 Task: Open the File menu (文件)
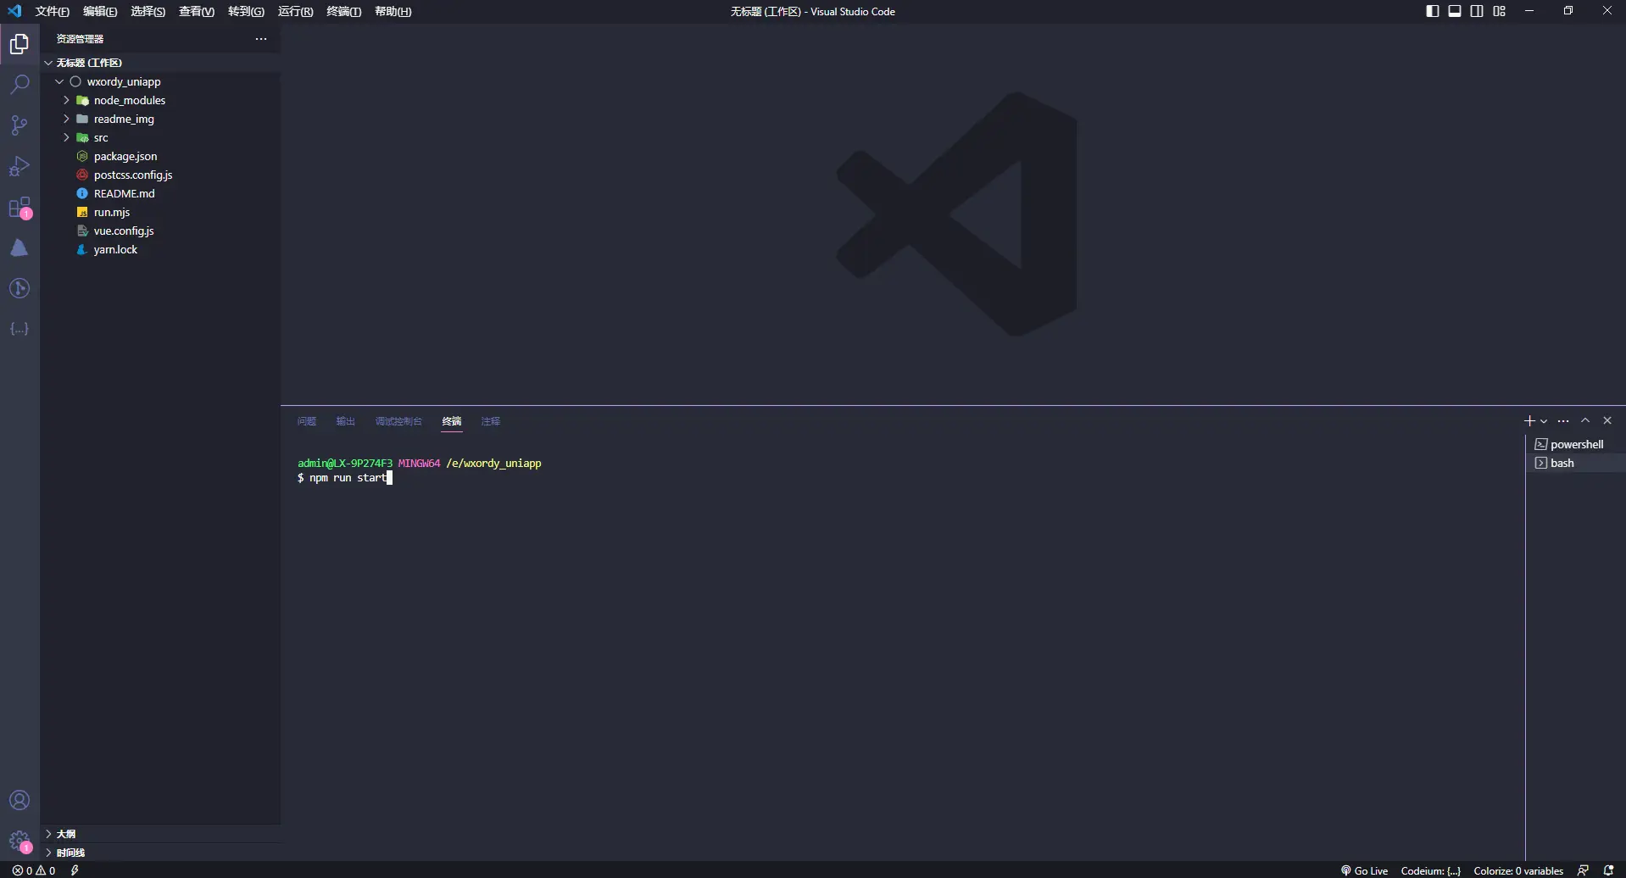[x=53, y=11]
